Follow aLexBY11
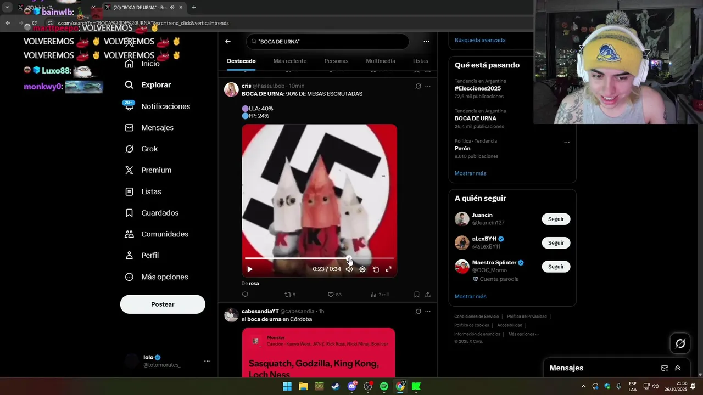The height and width of the screenshot is (395, 703). tap(556, 242)
